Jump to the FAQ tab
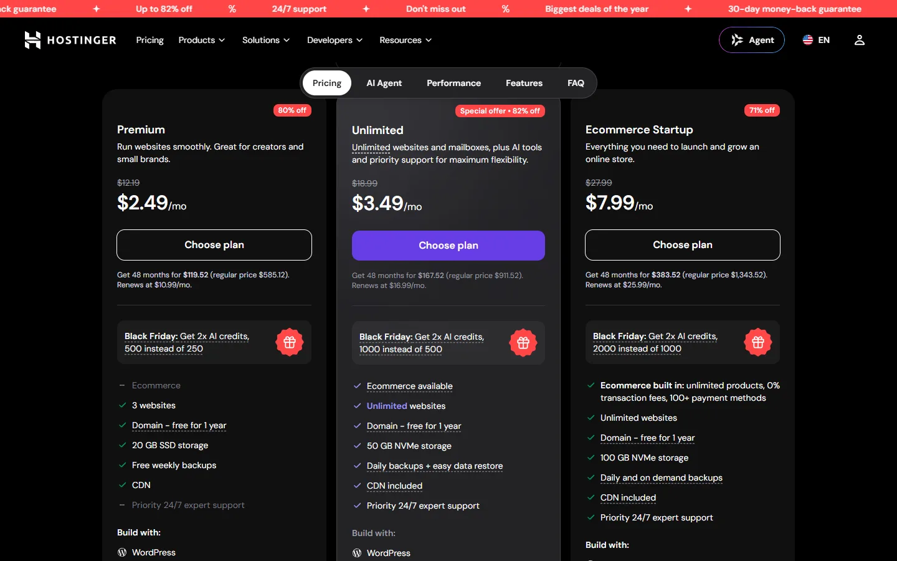This screenshot has width=897, height=561. 576,83
